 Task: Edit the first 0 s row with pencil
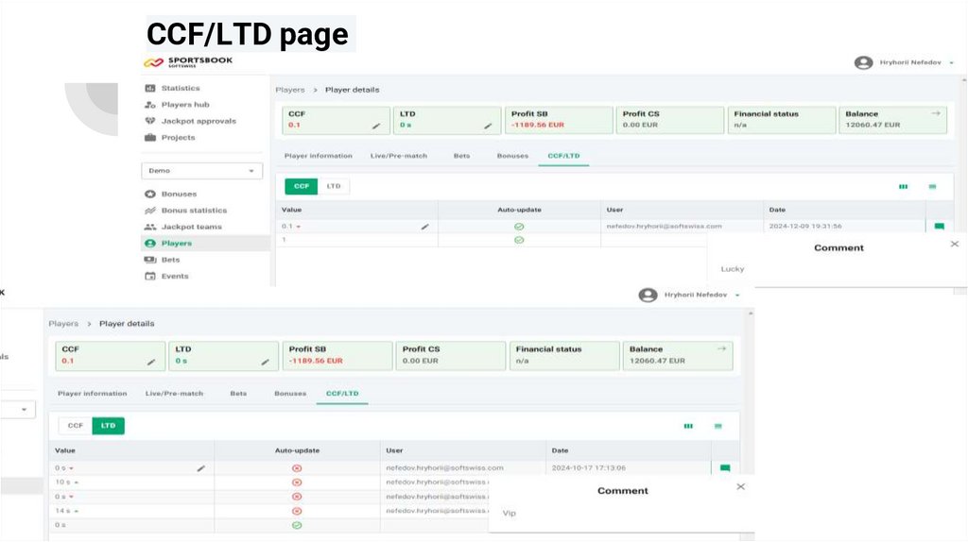coord(200,468)
